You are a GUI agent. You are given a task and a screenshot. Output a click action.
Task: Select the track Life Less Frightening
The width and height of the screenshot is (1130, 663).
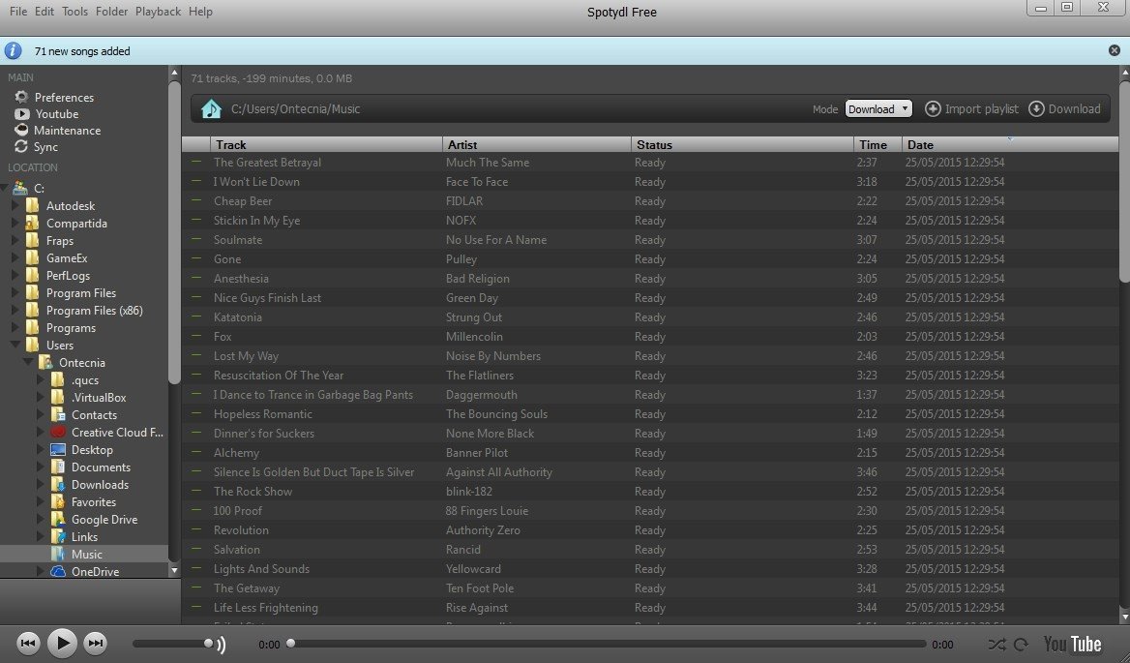(265, 608)
